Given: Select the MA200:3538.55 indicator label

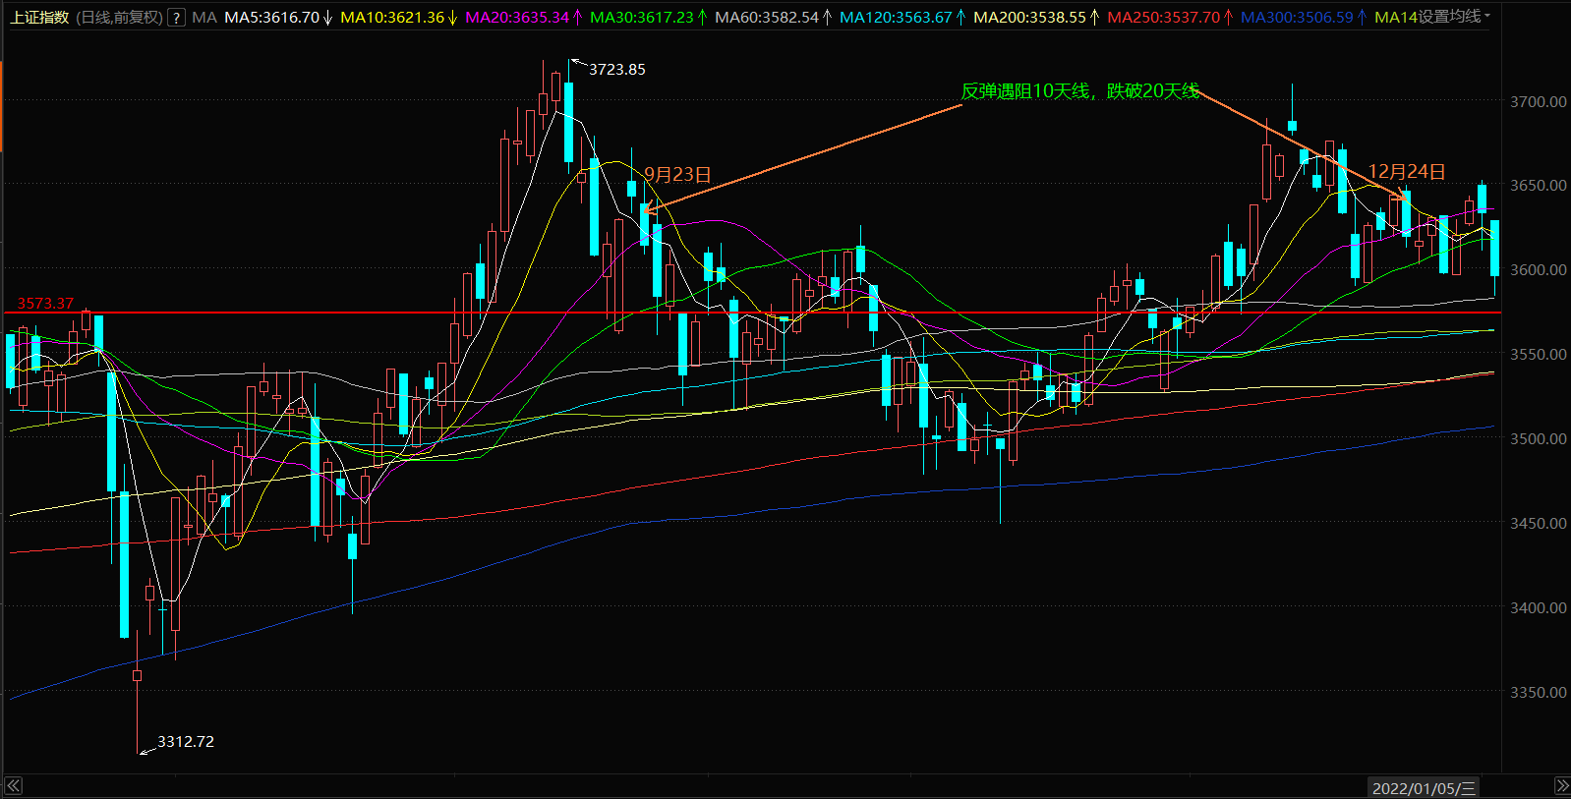Looking at the screenshot, I should pos(1029,18).
